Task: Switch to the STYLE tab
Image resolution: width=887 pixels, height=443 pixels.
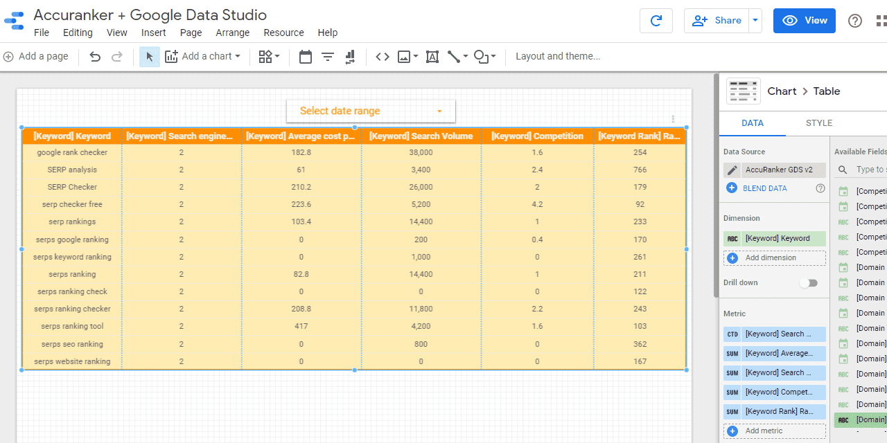Action: tap(819, 123)
